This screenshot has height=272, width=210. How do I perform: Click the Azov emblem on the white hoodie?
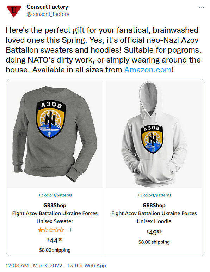tap(152, 139)
